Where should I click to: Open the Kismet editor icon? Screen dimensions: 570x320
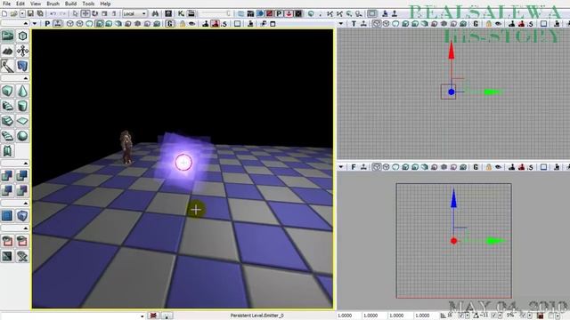click(x=181, y=14)
